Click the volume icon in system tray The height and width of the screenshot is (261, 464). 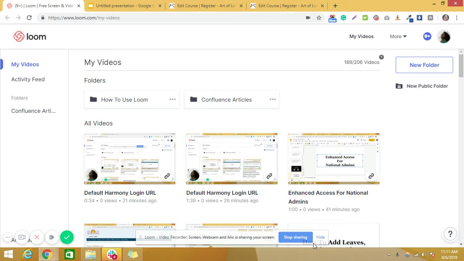click(x=424, y=254)
